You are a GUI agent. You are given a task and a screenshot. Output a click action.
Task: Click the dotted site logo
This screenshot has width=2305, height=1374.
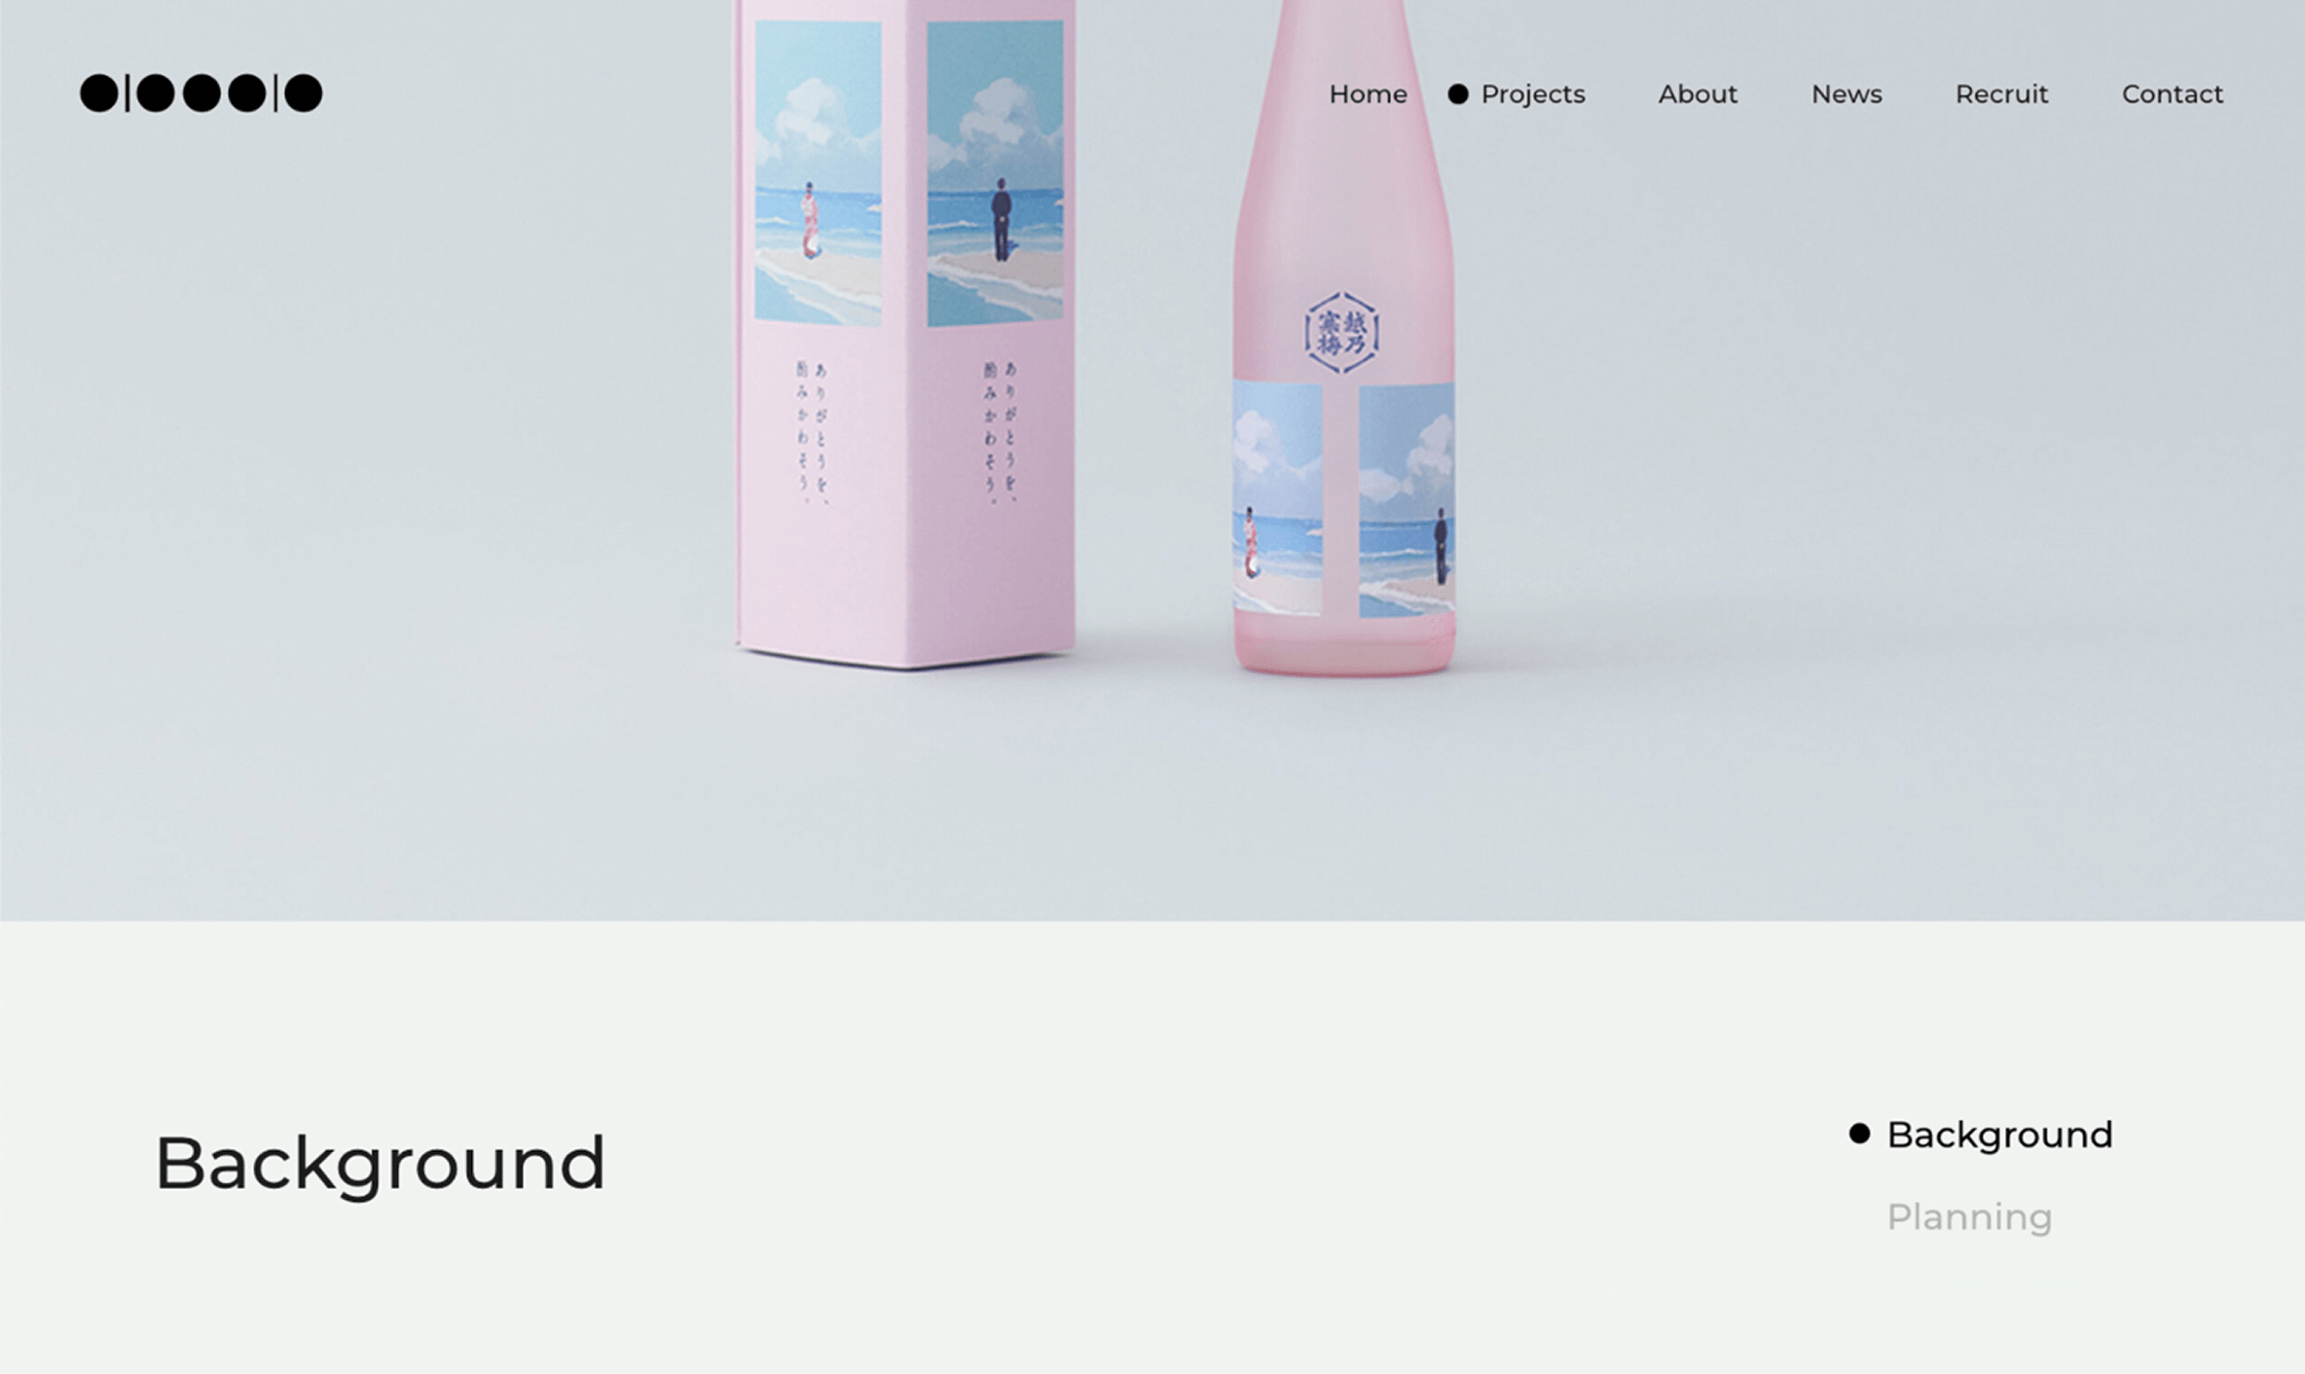click(x=201, y=93)
